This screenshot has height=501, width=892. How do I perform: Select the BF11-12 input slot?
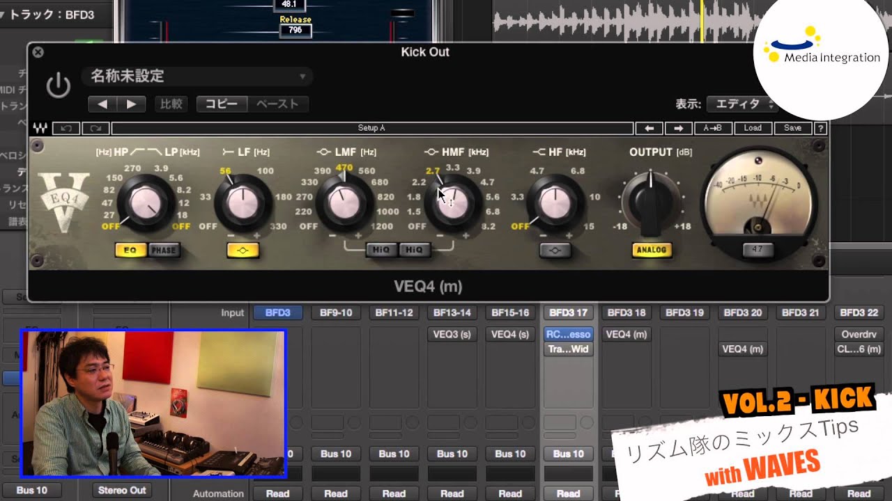pos(394,313)
